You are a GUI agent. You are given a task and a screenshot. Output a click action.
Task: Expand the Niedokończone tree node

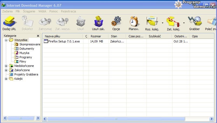pyautogui.click(x=6, y=66)
